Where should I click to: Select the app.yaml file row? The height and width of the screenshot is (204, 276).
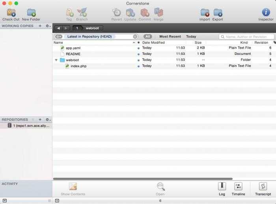[x=164, y=48]
